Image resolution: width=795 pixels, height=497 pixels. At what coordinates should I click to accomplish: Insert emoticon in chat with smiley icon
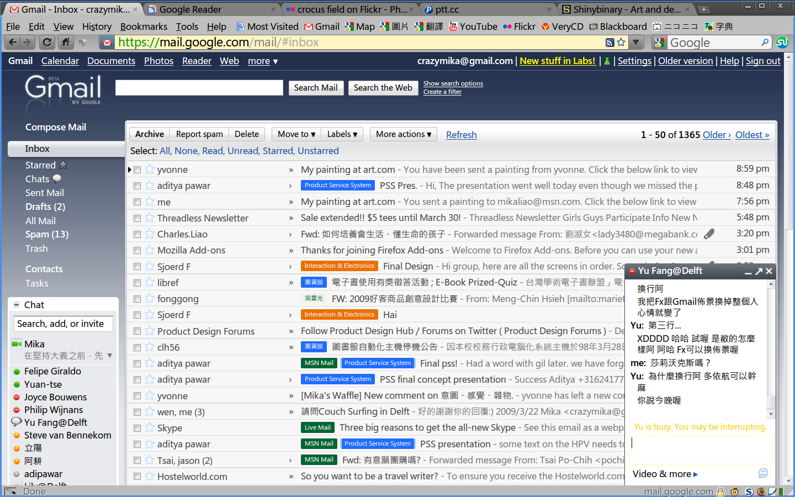point(763,473)
